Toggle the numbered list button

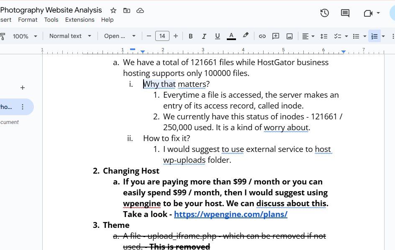point(374,36)
